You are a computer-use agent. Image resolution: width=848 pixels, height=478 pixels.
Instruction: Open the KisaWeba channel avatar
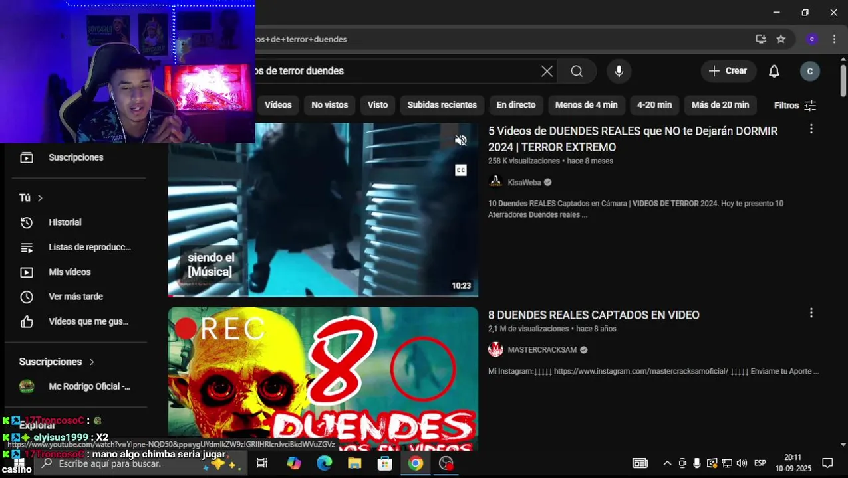495,182
